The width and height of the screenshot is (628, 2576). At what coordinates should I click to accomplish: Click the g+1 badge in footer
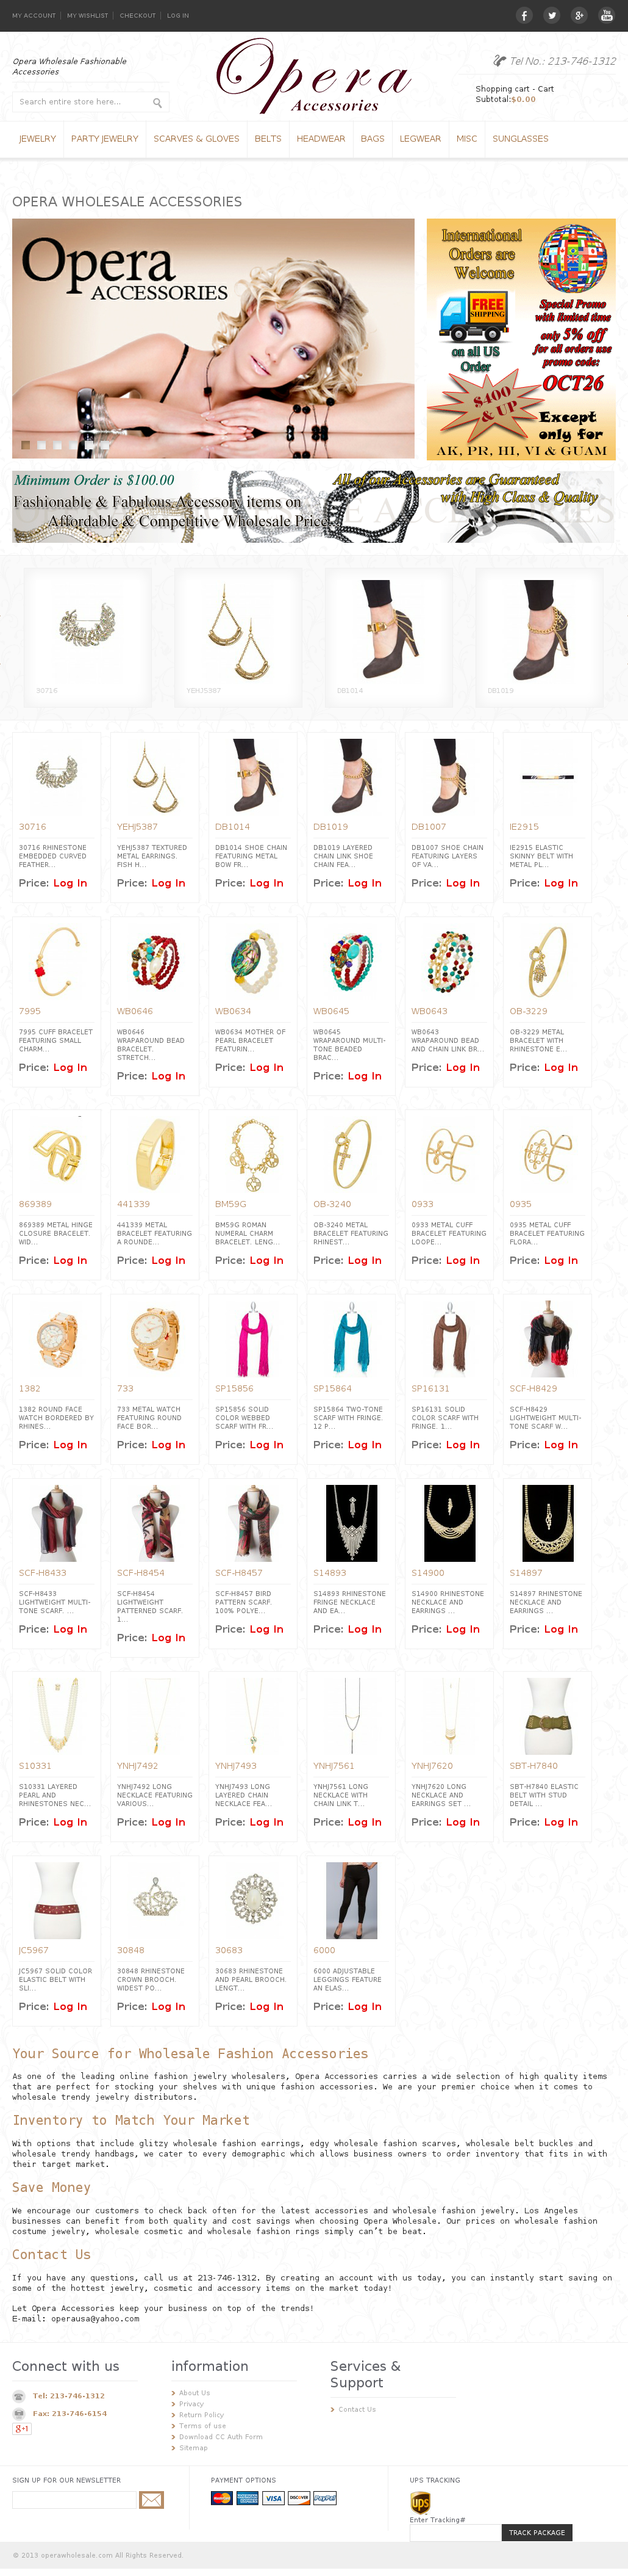[22, 2428]
